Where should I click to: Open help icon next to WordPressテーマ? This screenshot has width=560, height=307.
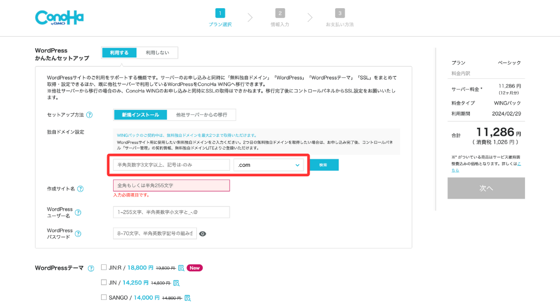(91, 268)
